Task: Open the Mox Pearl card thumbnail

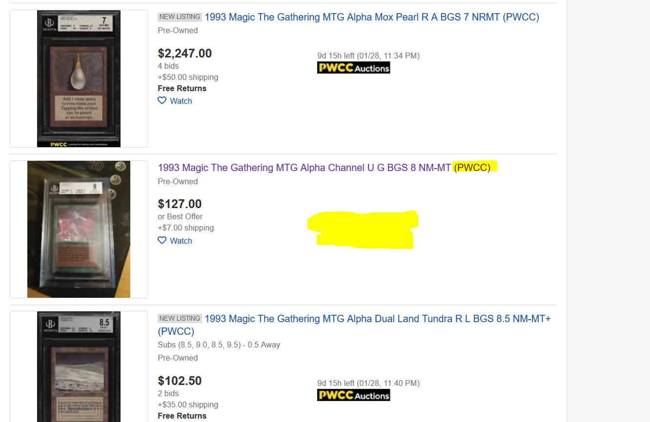Action: pos(79,78)
